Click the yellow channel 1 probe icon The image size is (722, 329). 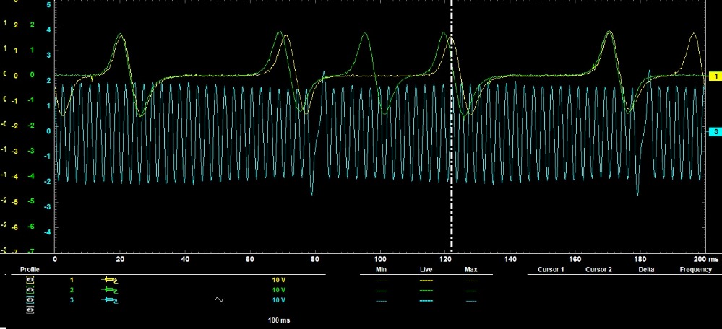coord(109,279)
